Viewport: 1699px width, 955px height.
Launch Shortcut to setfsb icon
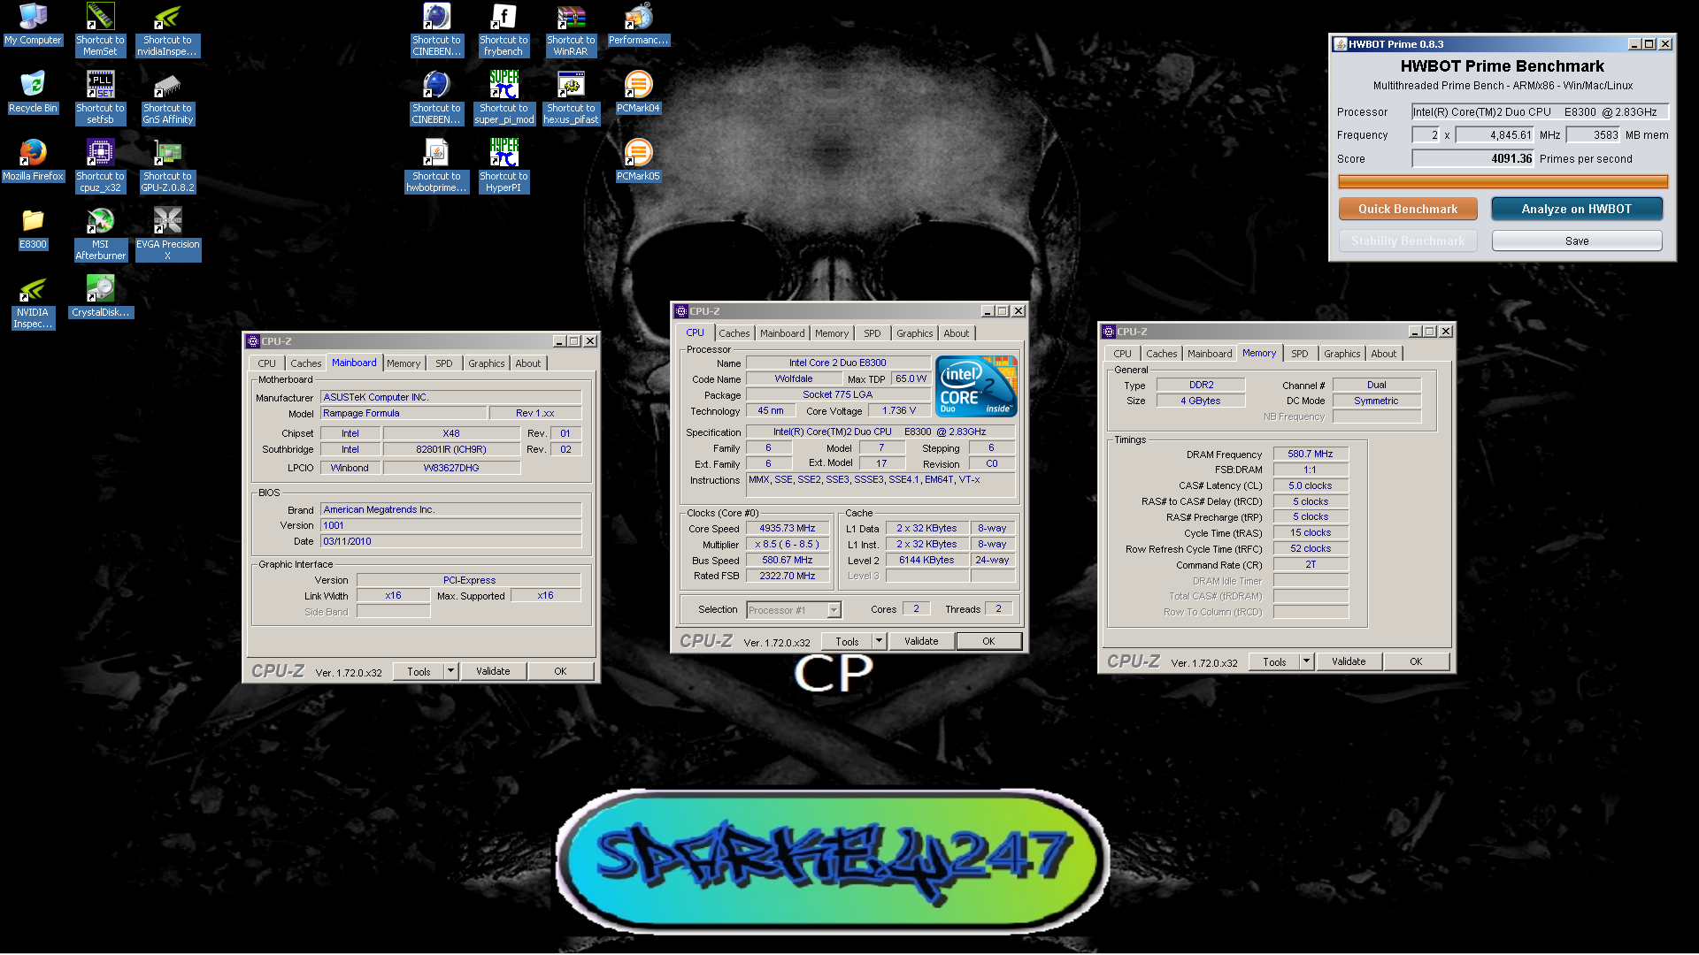pos(100,98)
